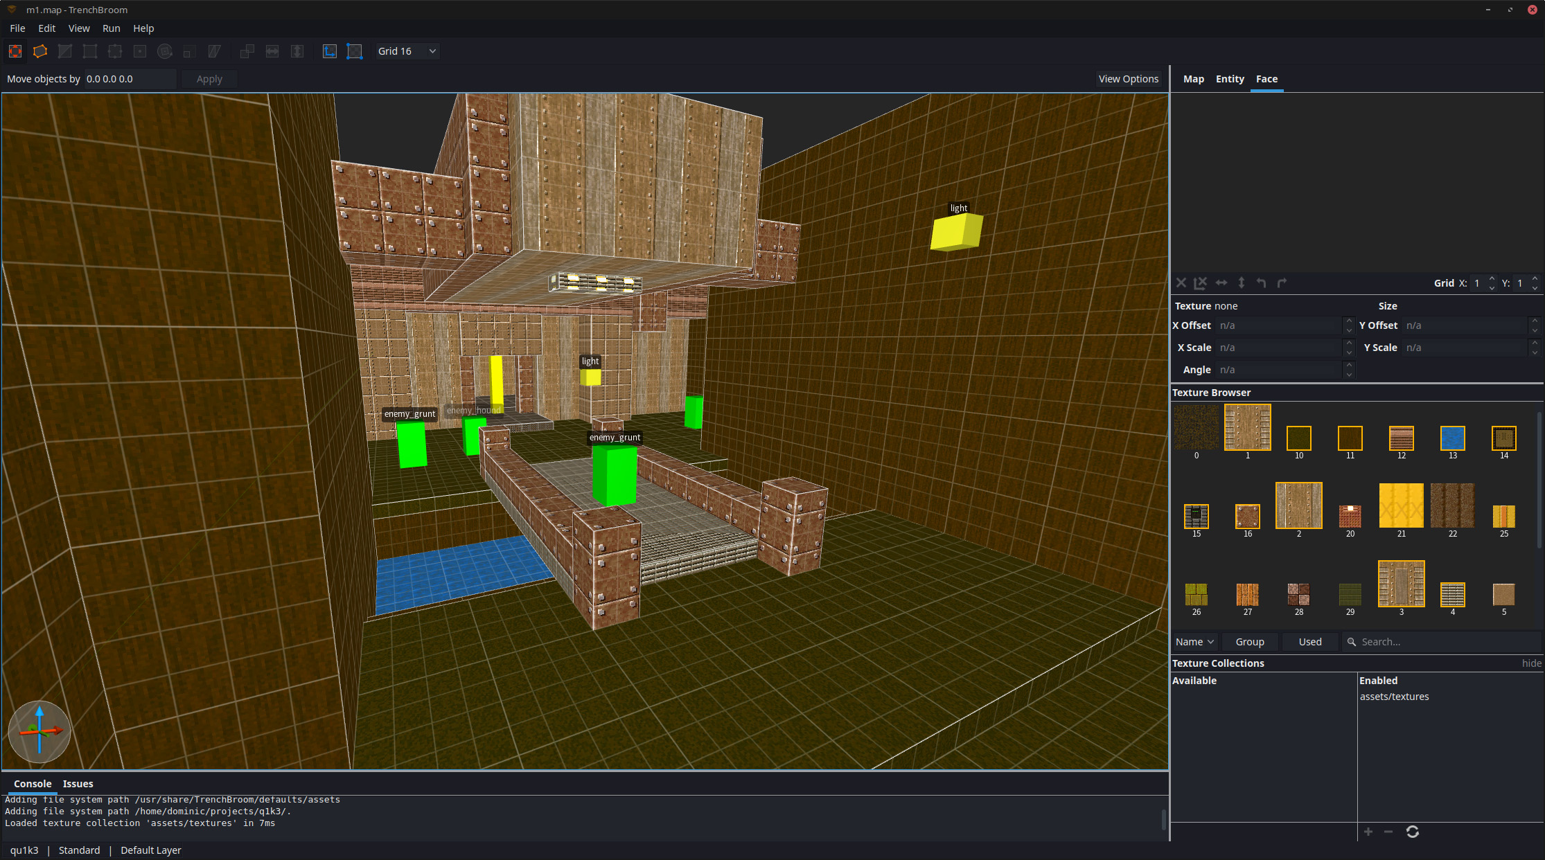This screenshot has width=1545, height=860.
Task: Click the Group button in Texture Browser
Action: (1250, 641)
